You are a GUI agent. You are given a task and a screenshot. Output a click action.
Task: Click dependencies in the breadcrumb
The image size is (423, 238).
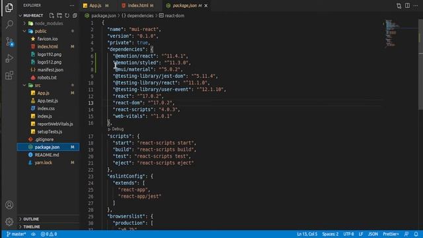pyautogui.click(x=140, y=16)
